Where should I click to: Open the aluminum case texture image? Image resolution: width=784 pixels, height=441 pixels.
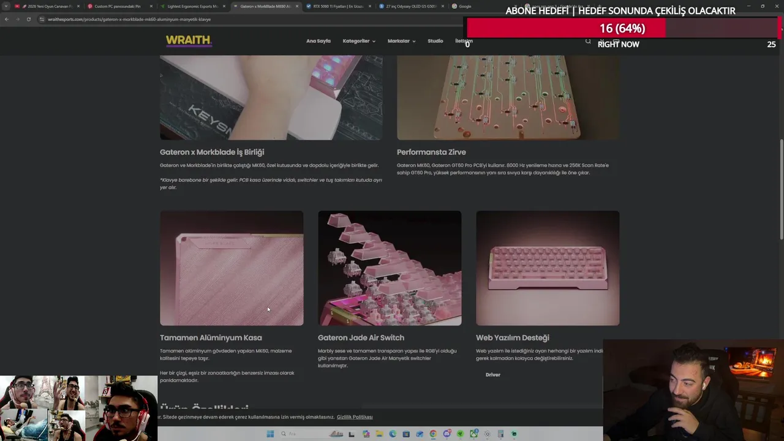pyautogui.click(x=232, y=268)
